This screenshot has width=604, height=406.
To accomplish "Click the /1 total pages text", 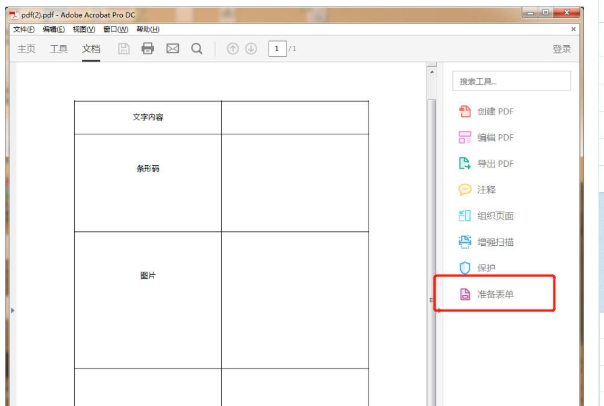I will coord(293,49).
